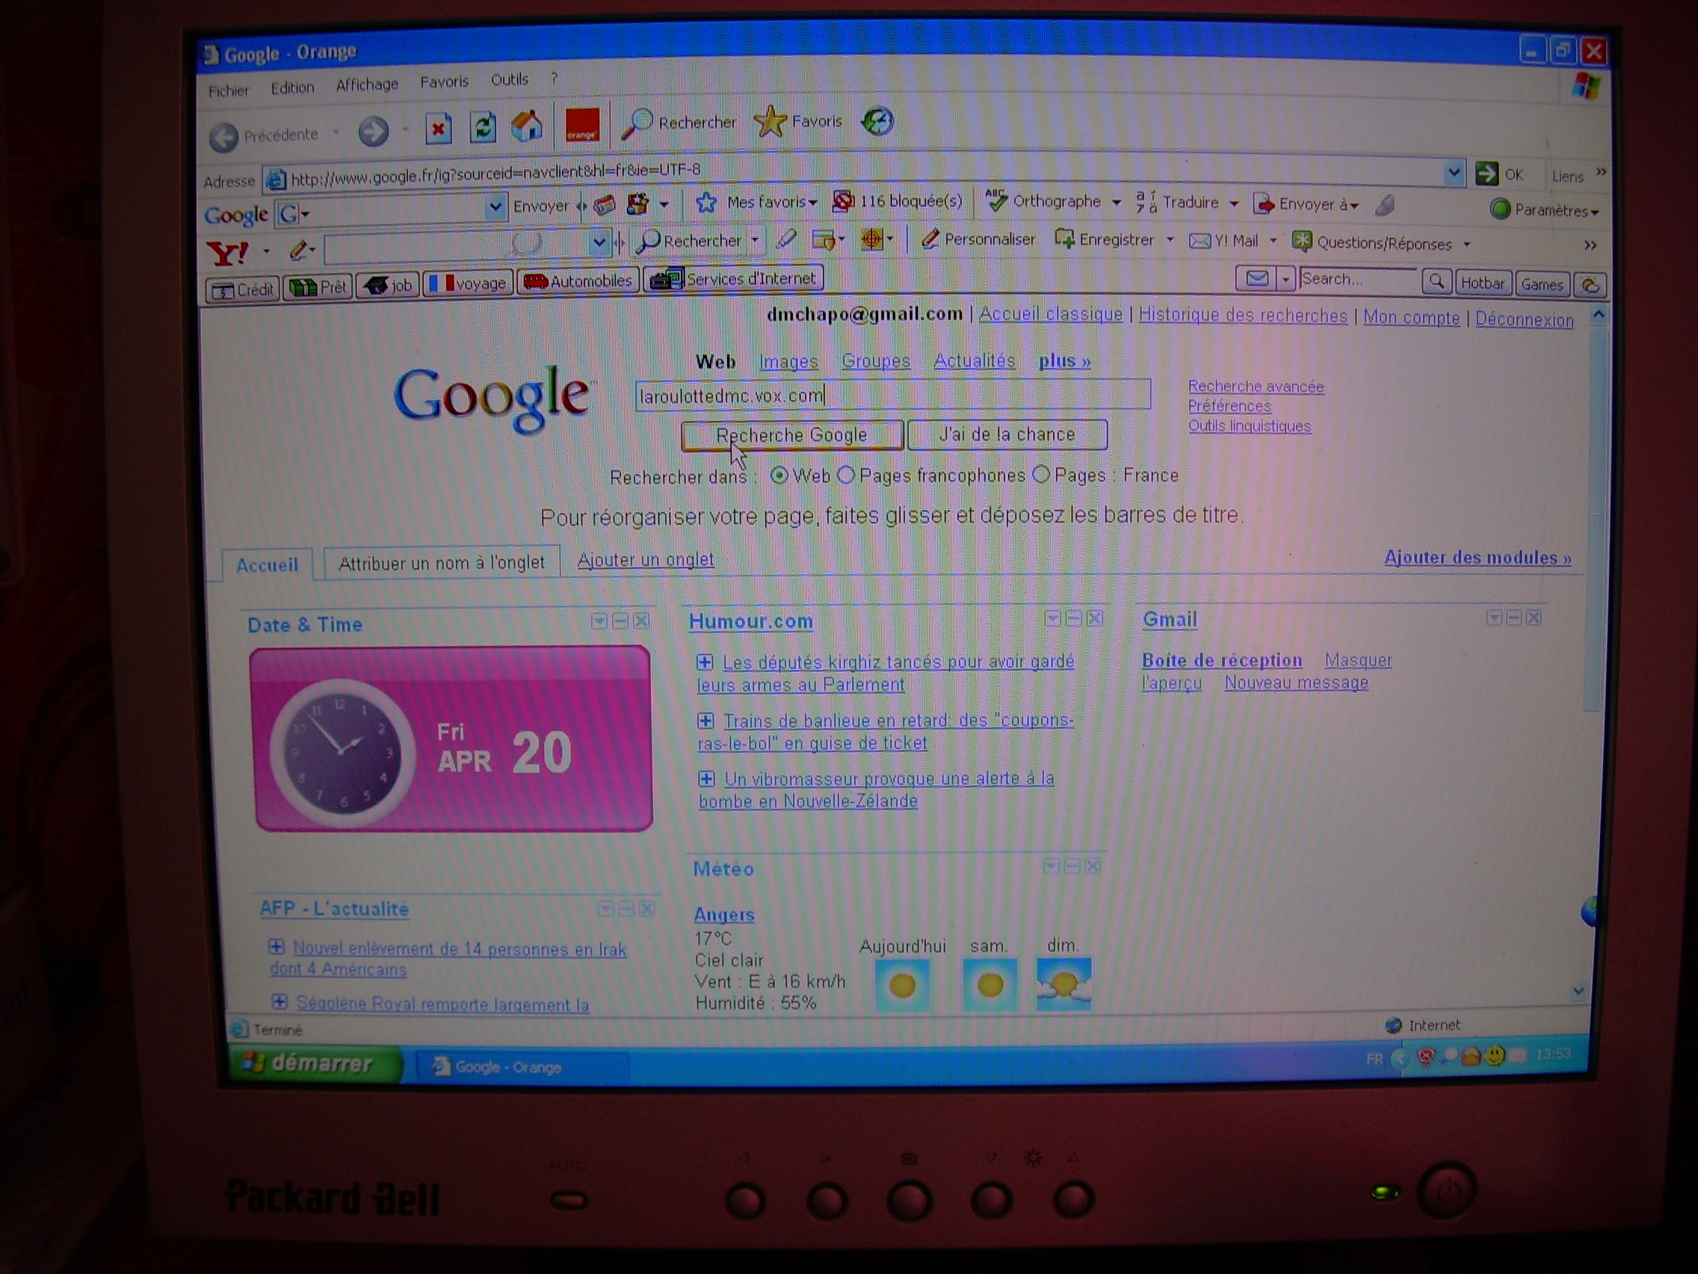Expand the Trains de banlieue news item
This screenshot has height=1274, width=1698.
(x=705, y=720)
